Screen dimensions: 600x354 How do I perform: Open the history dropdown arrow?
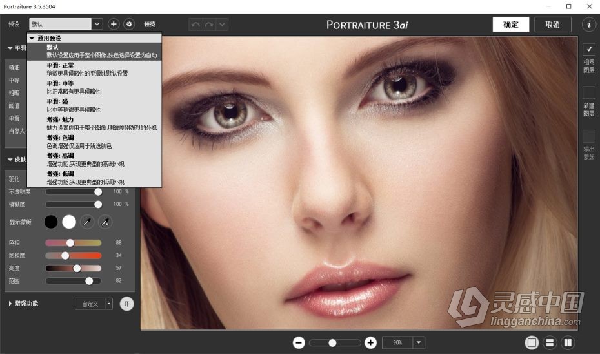tap(223, 25)
